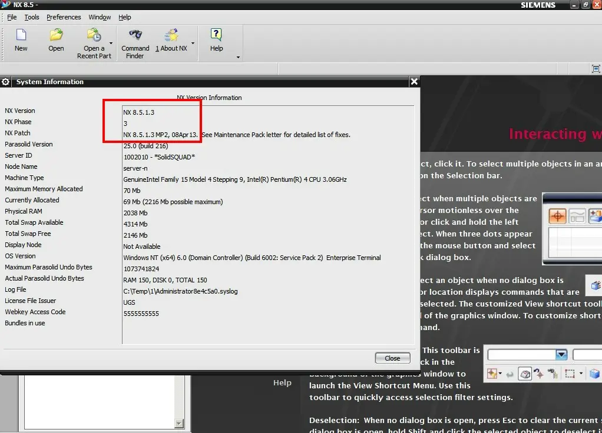Screen dimensions: 602x433
Task: Click the "5555555555" webkey access code
Action: tap(141, 314)
